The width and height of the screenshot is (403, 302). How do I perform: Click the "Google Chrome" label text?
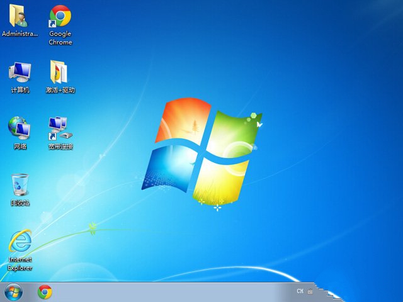pyautogui.click(x=60, y=38)
